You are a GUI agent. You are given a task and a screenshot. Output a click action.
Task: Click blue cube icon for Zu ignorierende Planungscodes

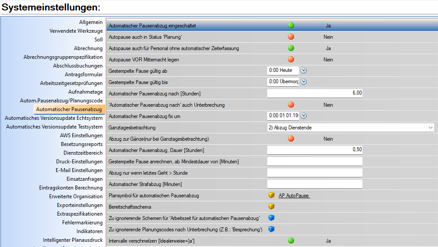point(271,229)
